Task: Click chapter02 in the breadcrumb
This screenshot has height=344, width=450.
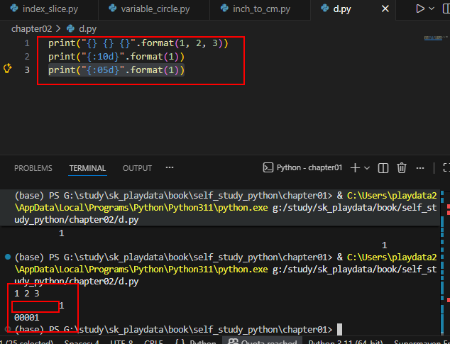Action: (x=31, y=29)
